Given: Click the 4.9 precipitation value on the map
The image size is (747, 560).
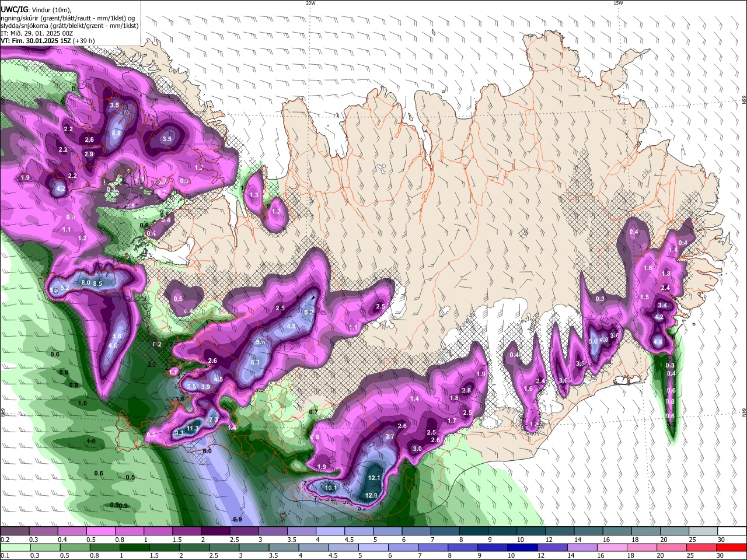Looking at the screenshot, I should pyautogui.click(x=291, y=326).
